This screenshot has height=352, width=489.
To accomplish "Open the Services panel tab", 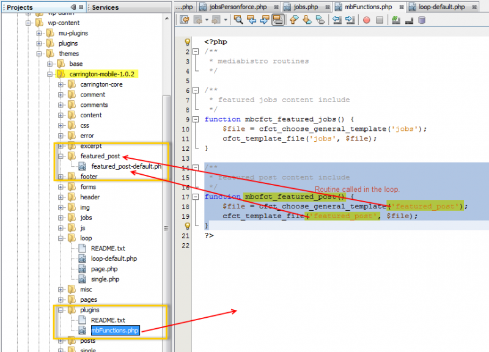I will (105, 7).
